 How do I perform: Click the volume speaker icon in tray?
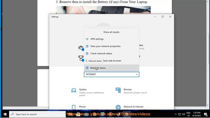[184, 114]
